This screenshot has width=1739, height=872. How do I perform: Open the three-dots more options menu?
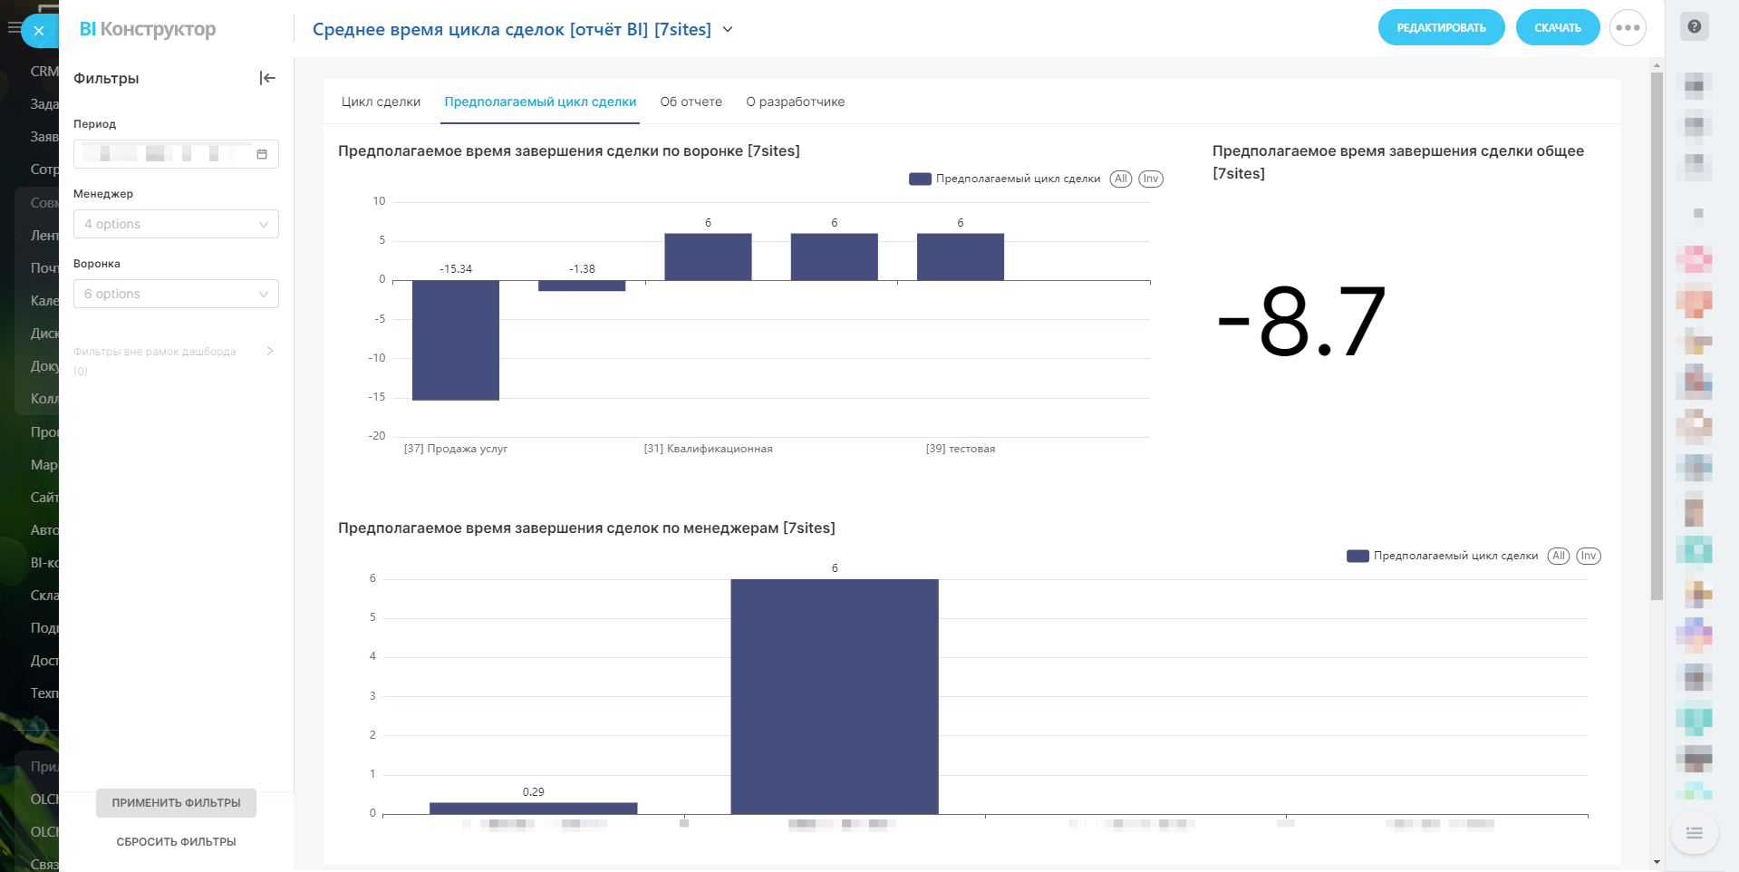pyautogui.click(x=1628, y=28)
